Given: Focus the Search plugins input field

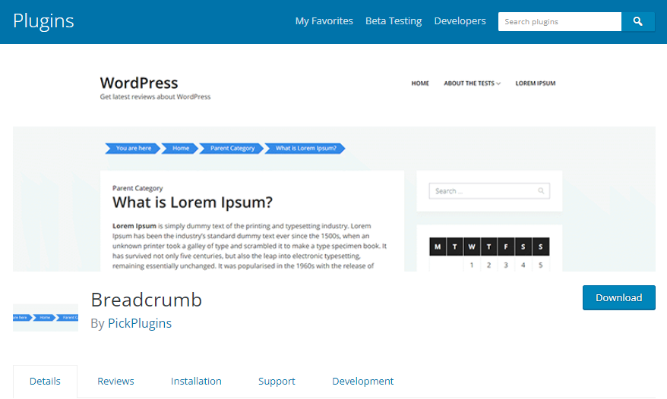Looking at the screenshot, I should pyautogui.click(x=560, y=21).
